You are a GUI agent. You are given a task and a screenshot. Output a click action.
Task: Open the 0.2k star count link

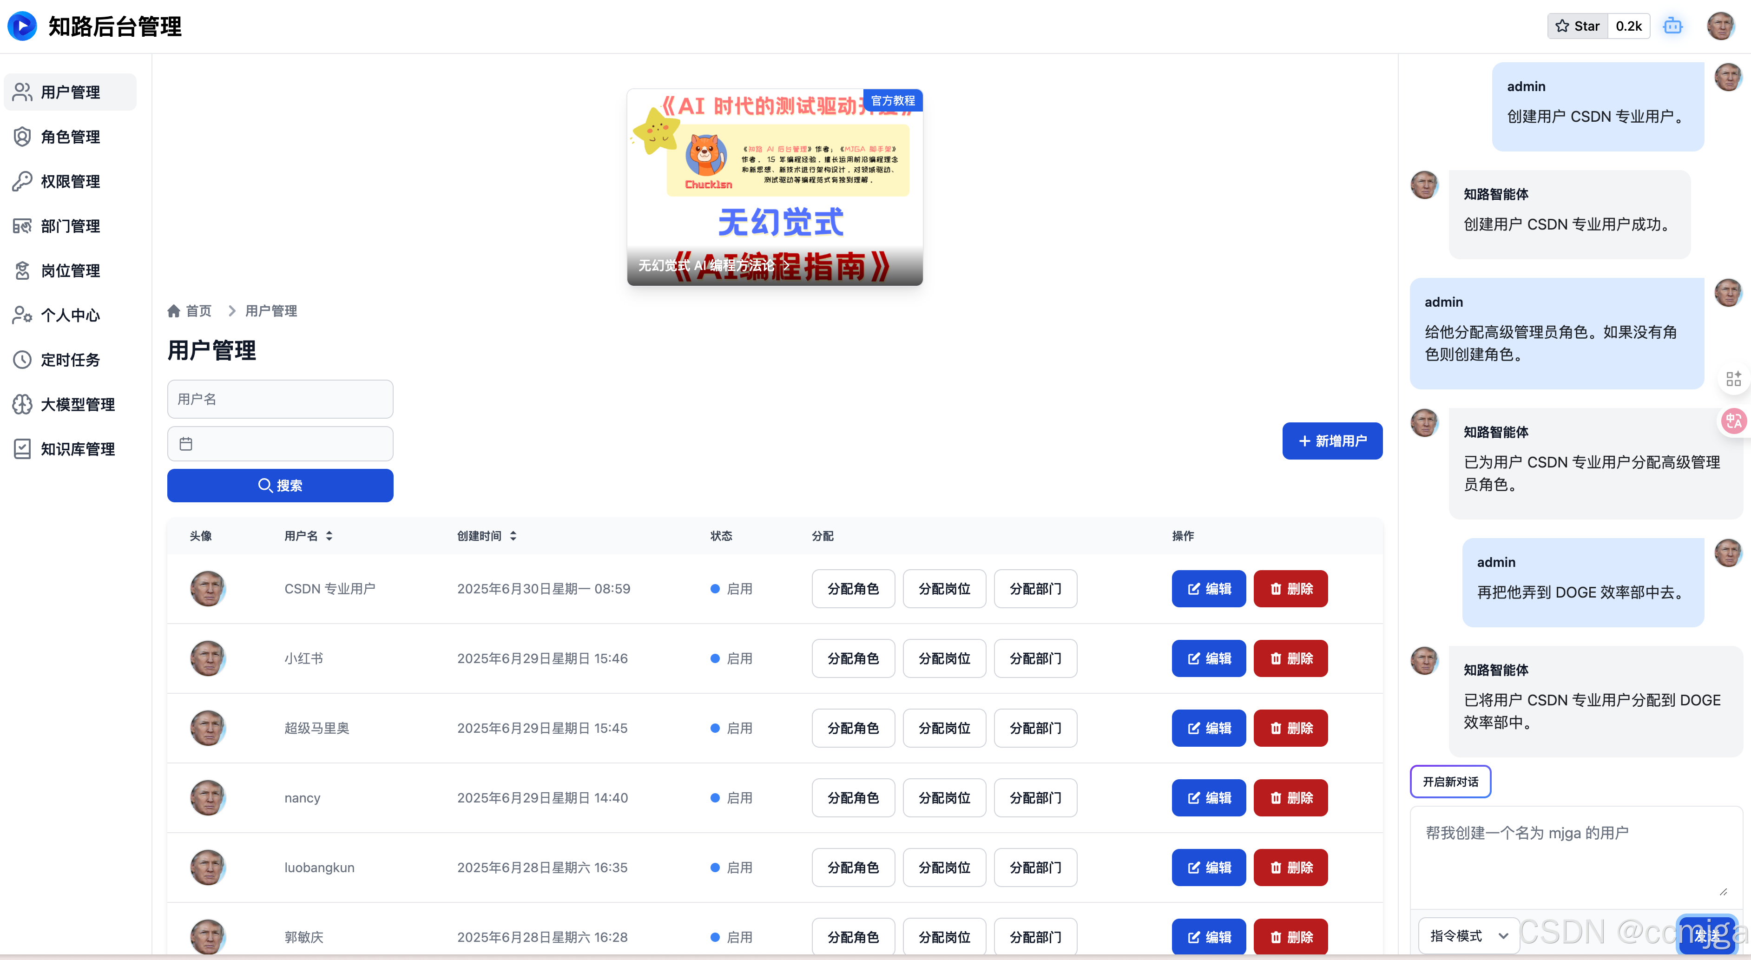[x=1629, y=26]
